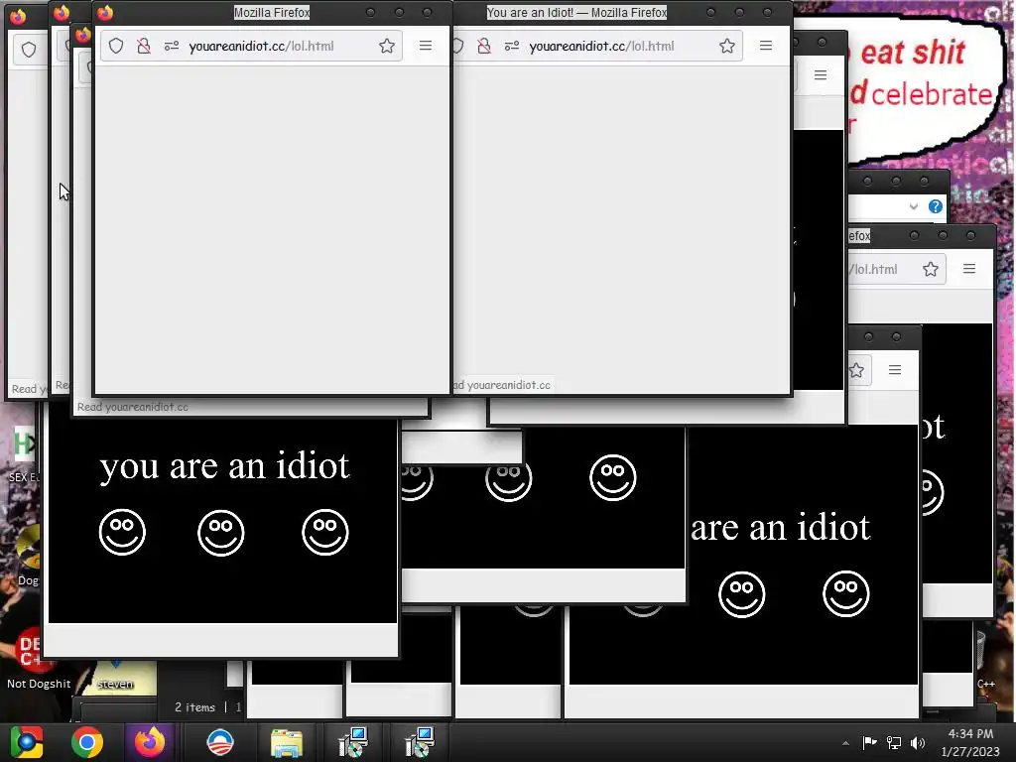Open hamburger menu in the 'You are an Idiot!' window
Screen dimensions: 1016x762
[766, 46]
